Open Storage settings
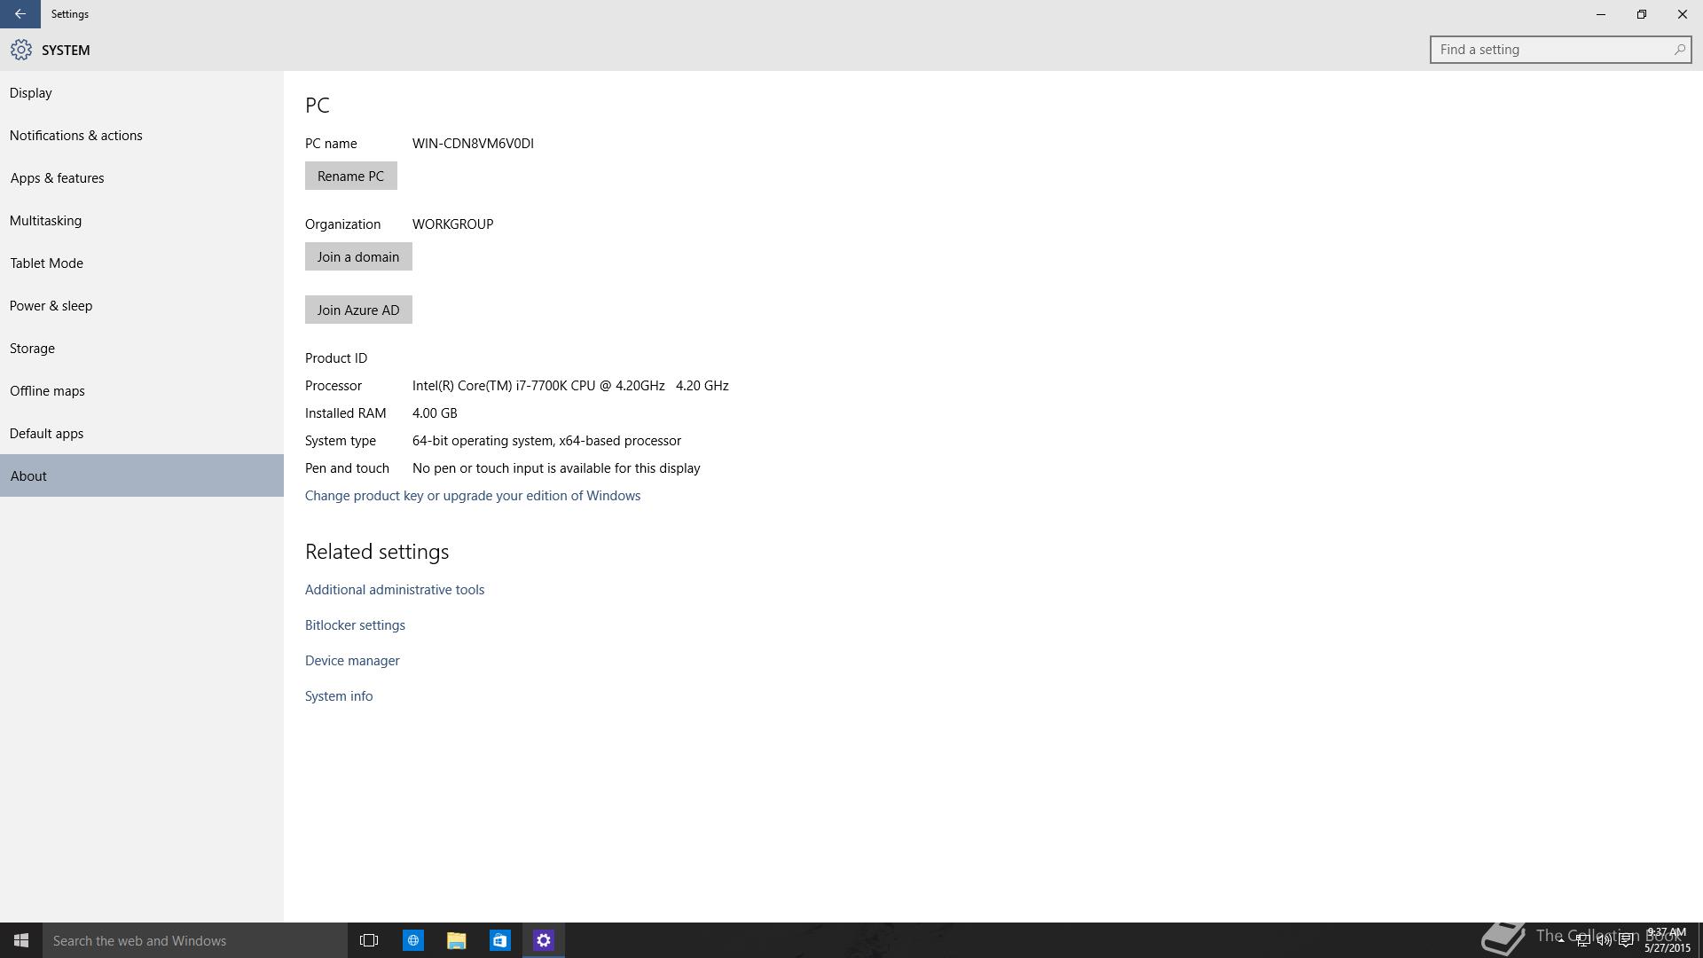Viewport: 1703px width, 958px height. coord(142,348)
